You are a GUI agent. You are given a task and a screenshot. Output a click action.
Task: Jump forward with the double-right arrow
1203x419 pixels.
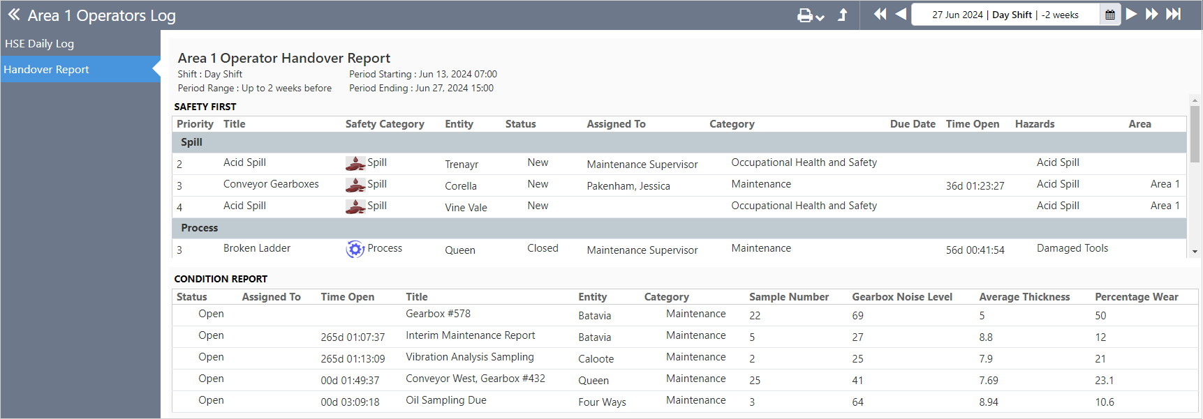point(1152,14)
